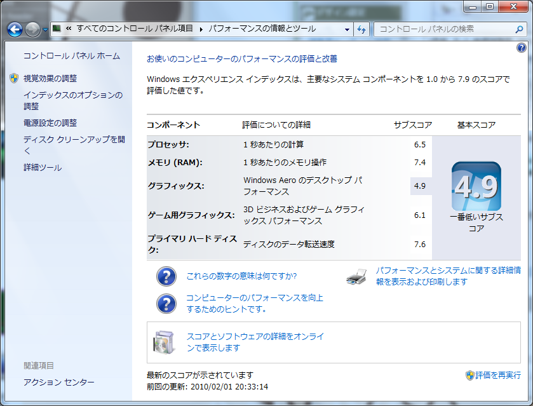Screen dimensions: 533x406
Task: Select すべてのコントロール パネル項目 breadcrumb
Action: pyautogui.click(x=135, y=29)
